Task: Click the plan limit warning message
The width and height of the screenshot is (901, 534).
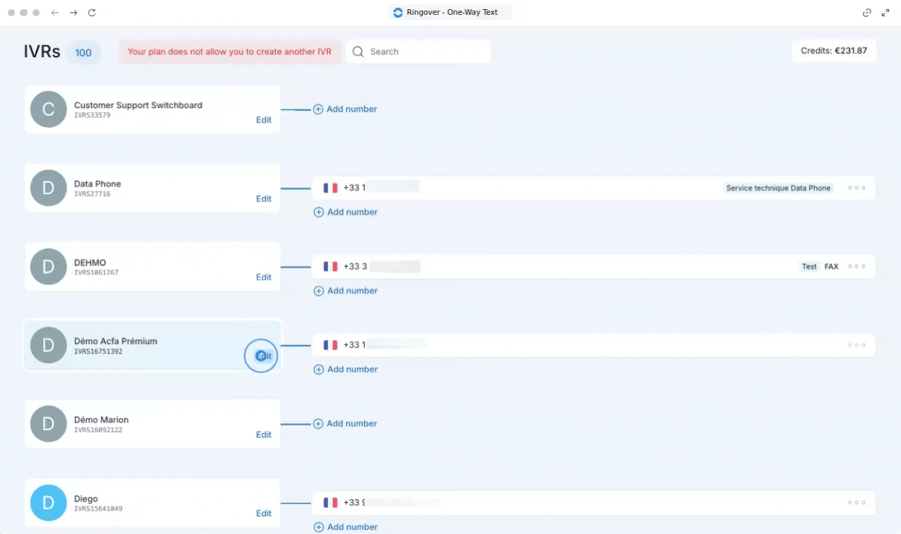Action: click(x=230, y=52)
